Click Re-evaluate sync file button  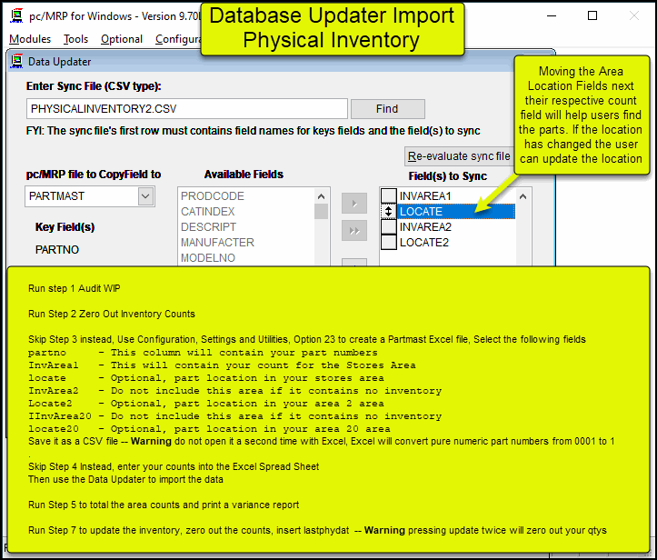tap(459, 156)
